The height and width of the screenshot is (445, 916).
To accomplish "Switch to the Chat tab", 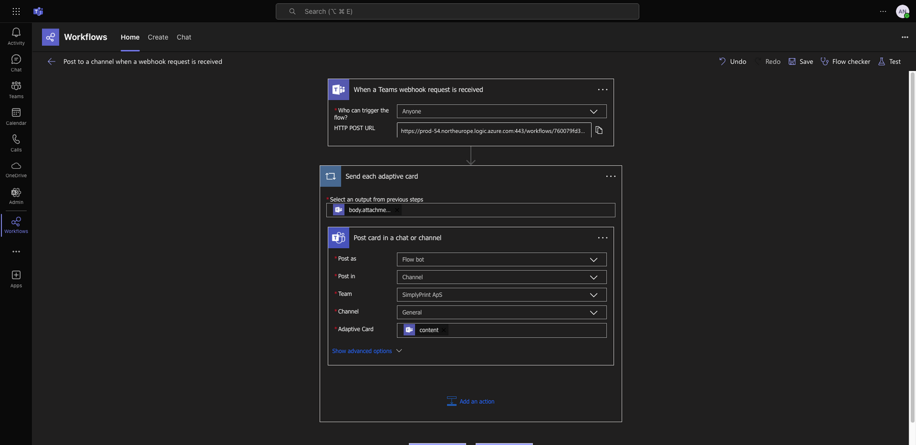I will click(x=184, y=37).
